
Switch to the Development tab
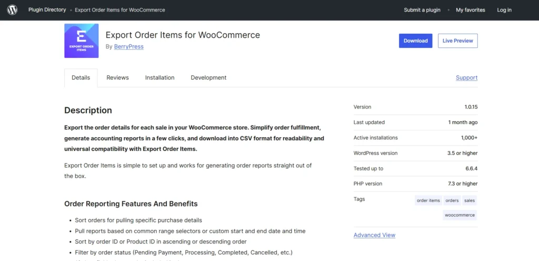[208, 78]
